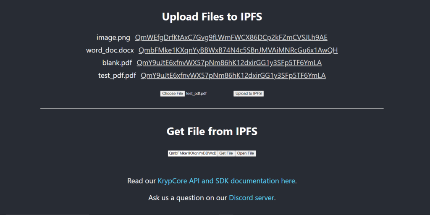This screenshot has width=430, height=215.
Task: Open the hash link in the test_pdf.pdf row
Action: tap(233, 76)
